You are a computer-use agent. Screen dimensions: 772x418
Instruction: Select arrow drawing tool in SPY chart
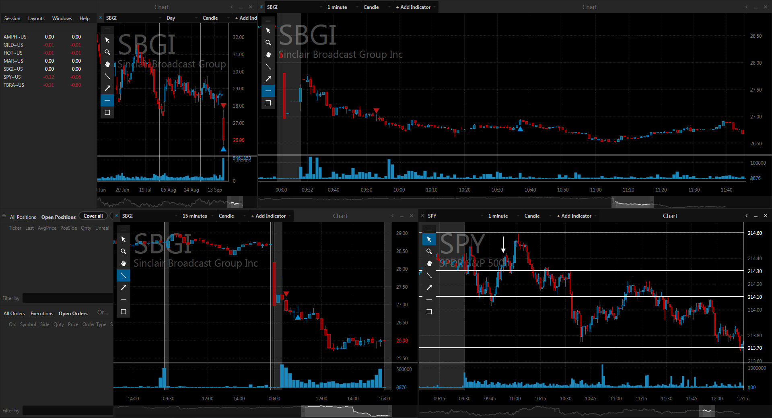pos(429,288)
